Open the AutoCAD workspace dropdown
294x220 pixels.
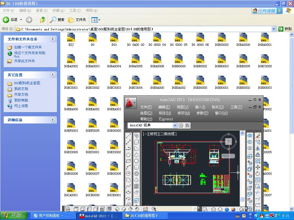[x=175, y=125]
